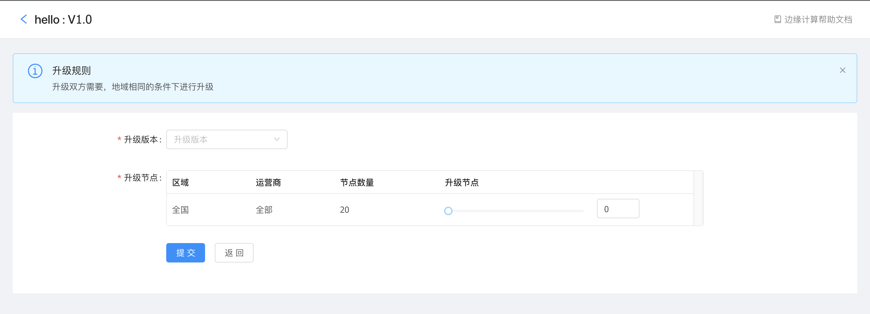This screenshot has width=870, height=314.
Task: Open the 边缘计算帮助文档 link
Action: (x=818, y=19)
